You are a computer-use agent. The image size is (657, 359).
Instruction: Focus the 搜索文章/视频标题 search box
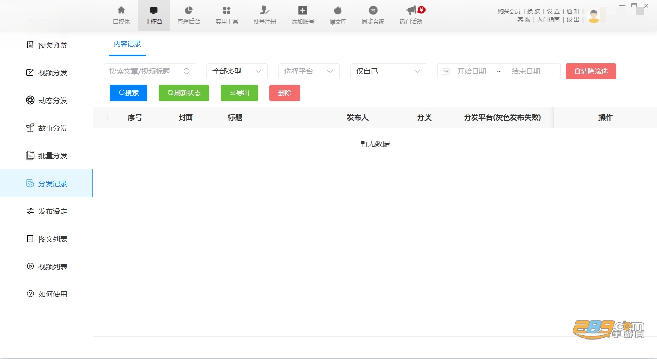(x=150, y=71)
